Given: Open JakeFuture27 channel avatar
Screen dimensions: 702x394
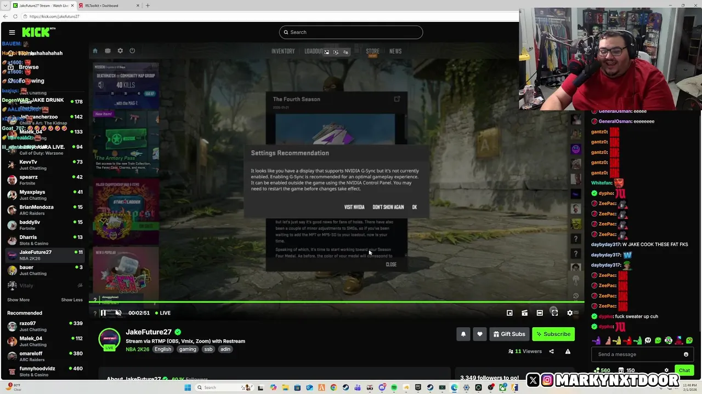Looking at the screenshot, I should click(109, 339).
